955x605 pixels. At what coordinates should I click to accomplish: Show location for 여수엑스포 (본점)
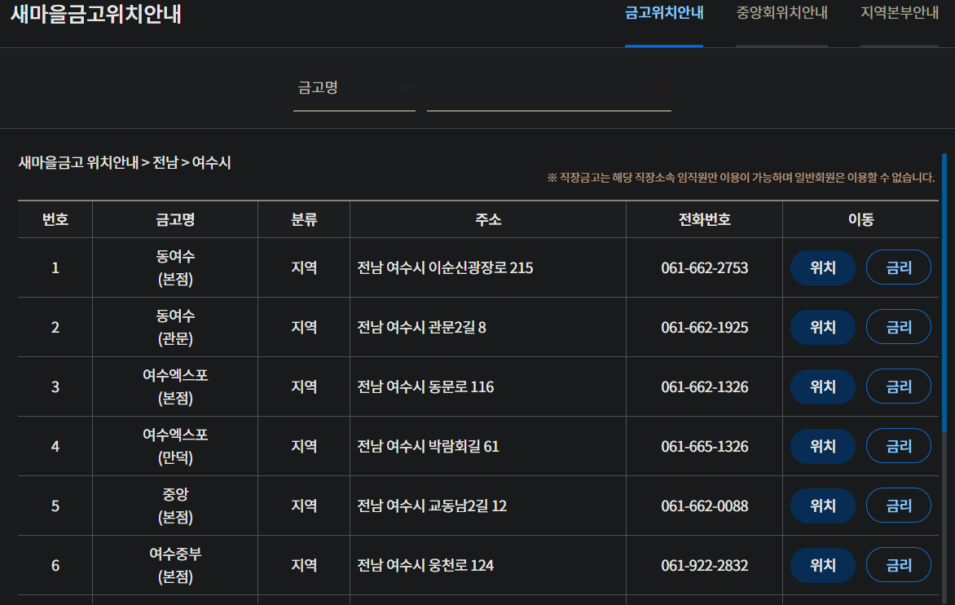click(823, 386)
